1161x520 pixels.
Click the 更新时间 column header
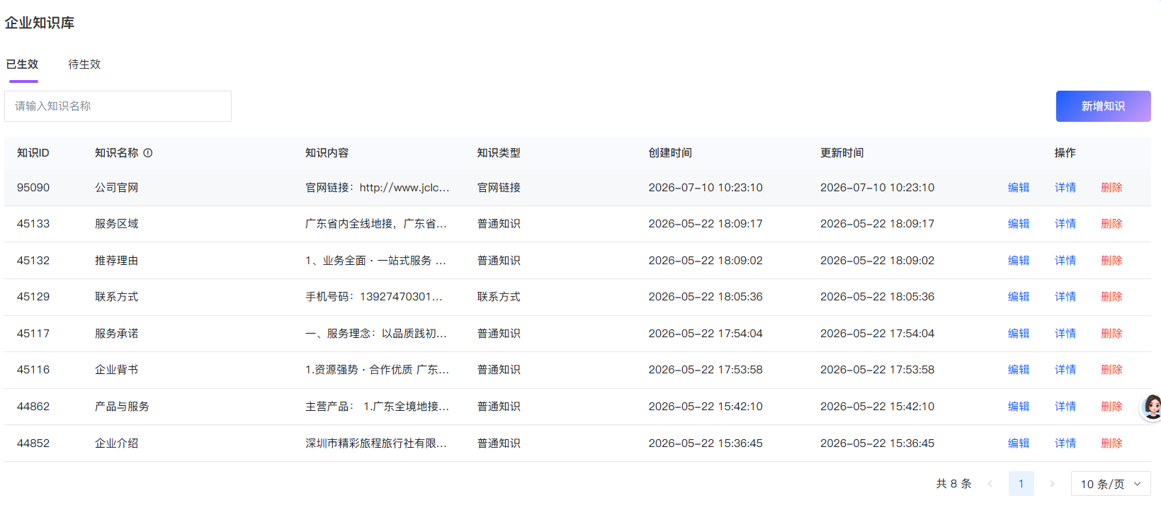(x=842, y=153)
